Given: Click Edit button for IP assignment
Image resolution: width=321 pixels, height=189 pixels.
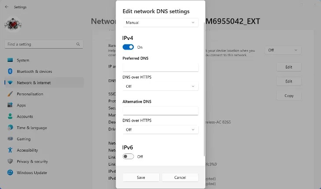Looking at the screenshot, I should 288,67.
